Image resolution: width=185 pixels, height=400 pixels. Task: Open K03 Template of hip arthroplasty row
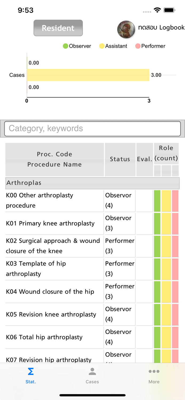53,269
